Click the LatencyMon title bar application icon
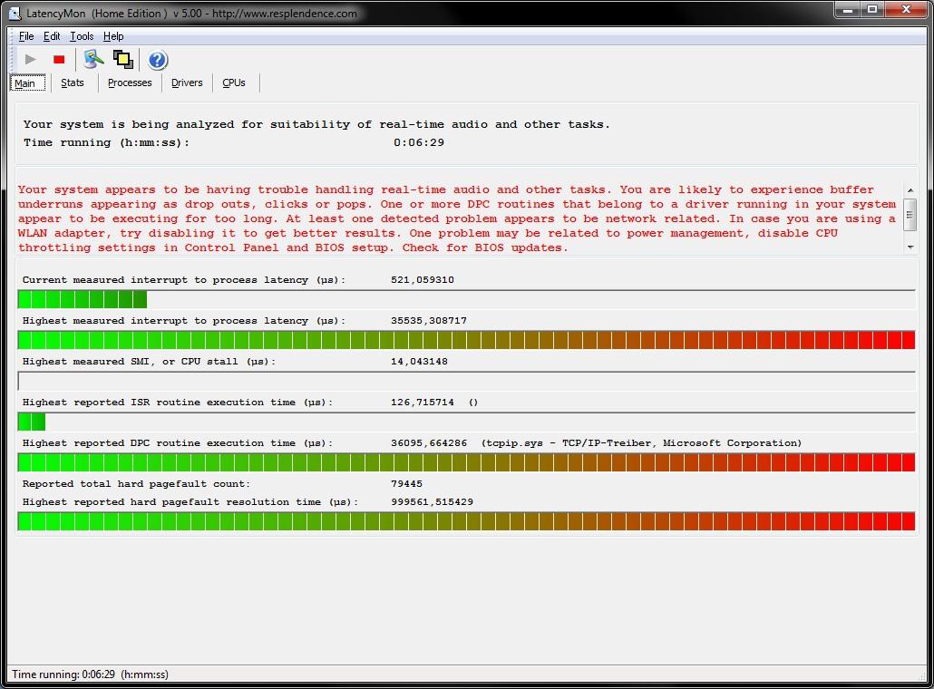This screenshot has width=934, height=689. [x=15, y=13]
